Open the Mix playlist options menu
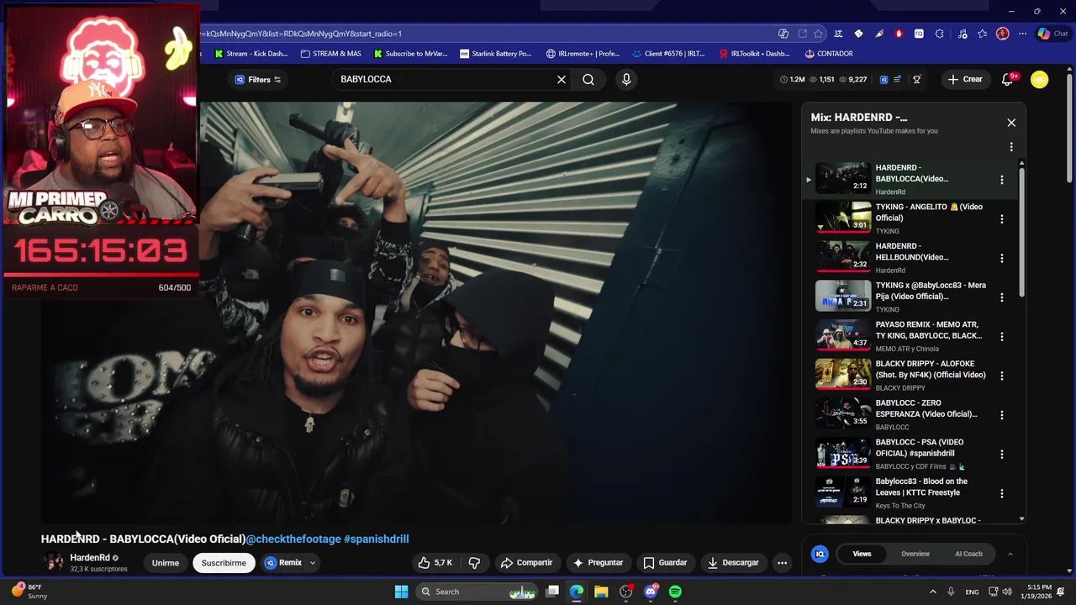Screen dimensions: 1076x605 (x=1011, y=147)
